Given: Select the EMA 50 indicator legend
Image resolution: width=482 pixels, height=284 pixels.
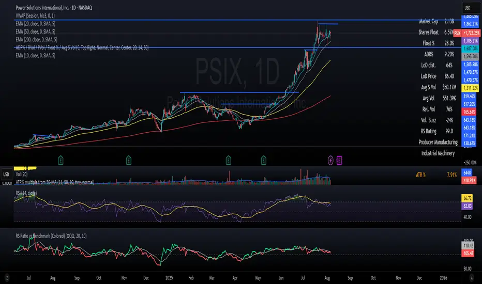Looking at the screenshot, I should point(36,31).
